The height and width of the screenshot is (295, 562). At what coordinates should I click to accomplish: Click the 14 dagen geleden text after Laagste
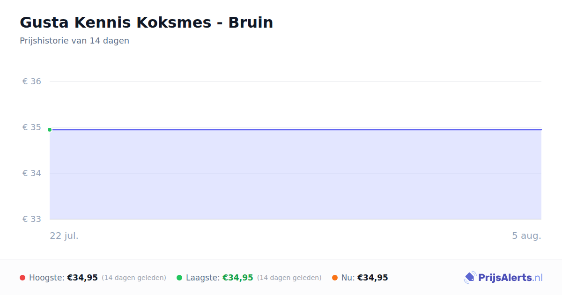coord(289,278)
